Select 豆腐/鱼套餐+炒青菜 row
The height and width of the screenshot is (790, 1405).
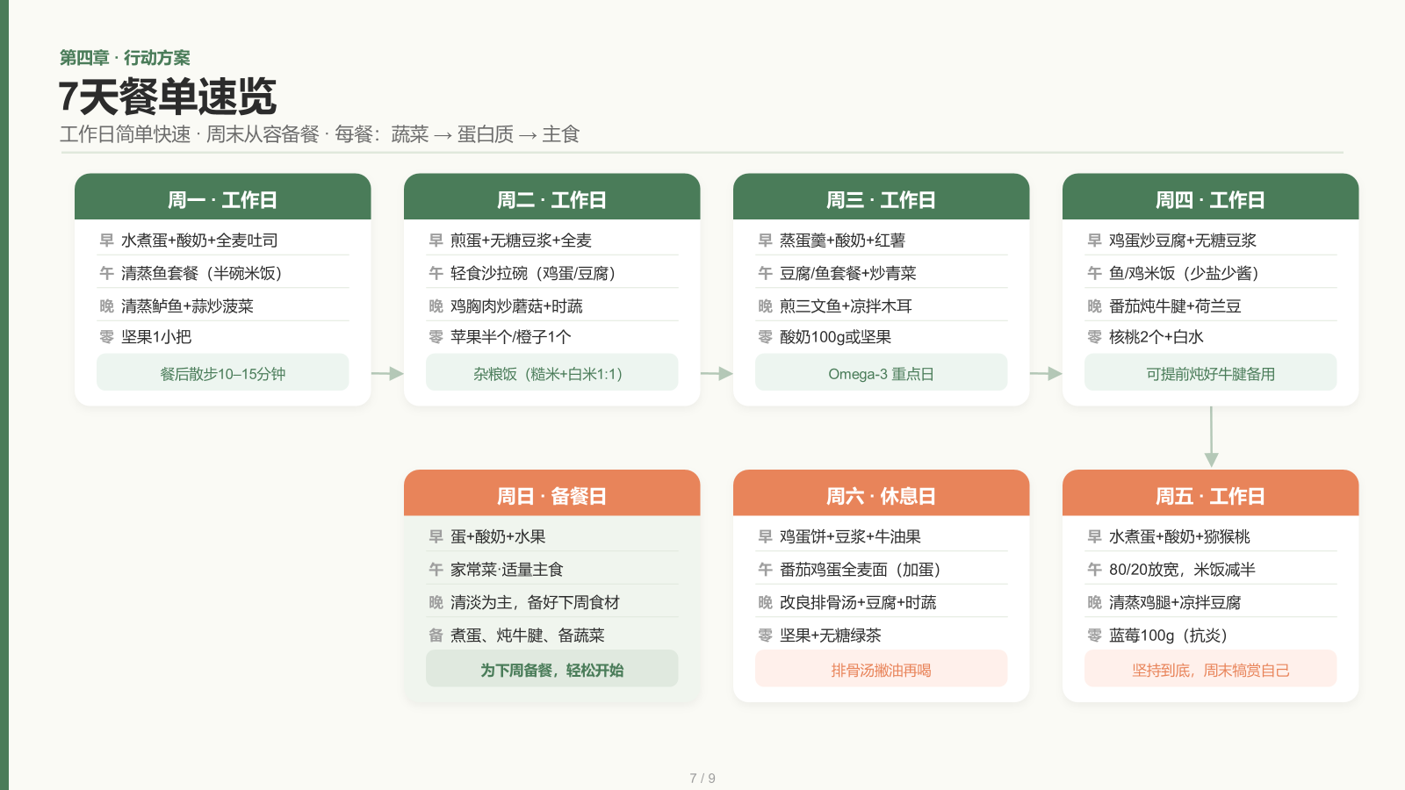point(882,273)
